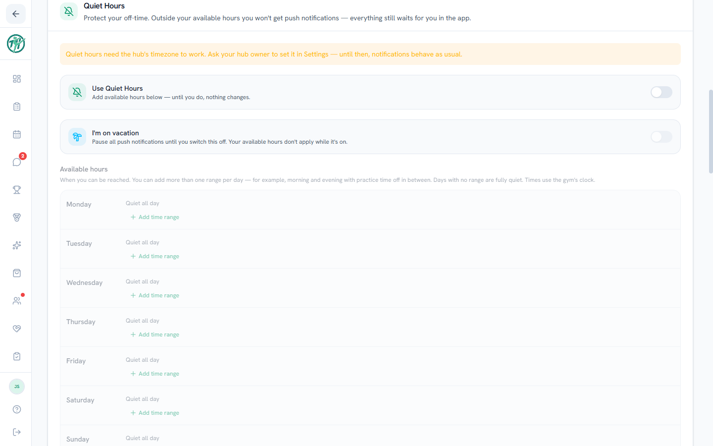
Task: Open the help question mark icon
Action: (17, 409)
